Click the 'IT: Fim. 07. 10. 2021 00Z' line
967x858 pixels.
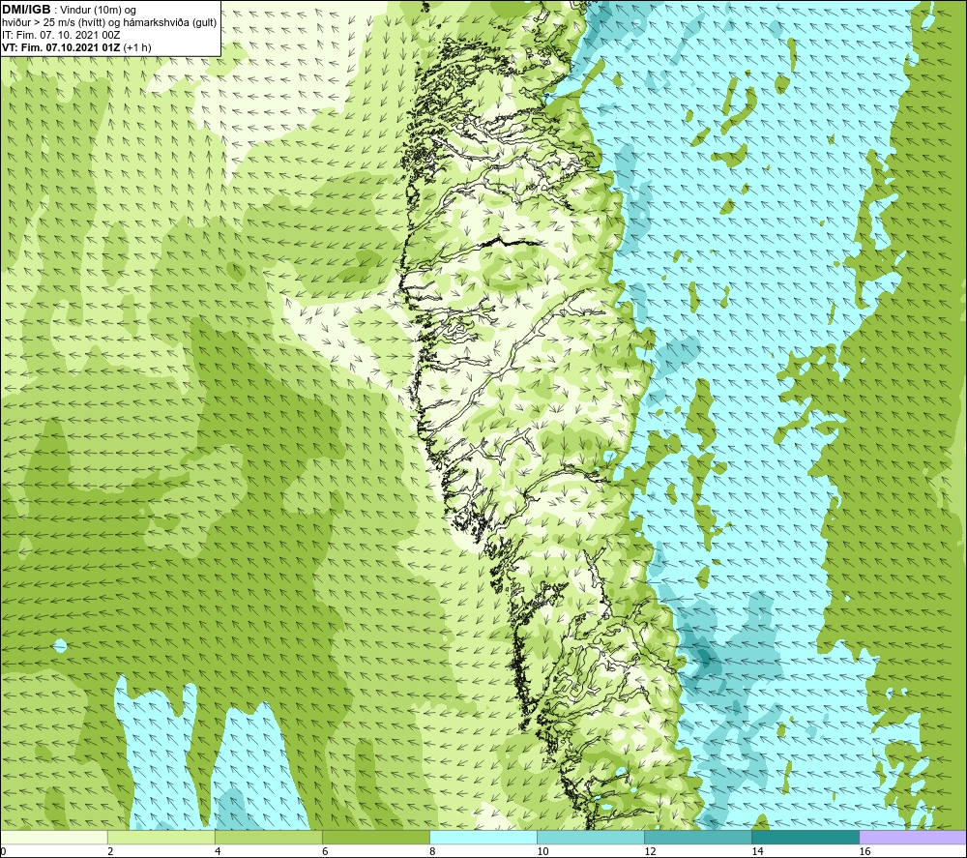(x=61, y=35)
